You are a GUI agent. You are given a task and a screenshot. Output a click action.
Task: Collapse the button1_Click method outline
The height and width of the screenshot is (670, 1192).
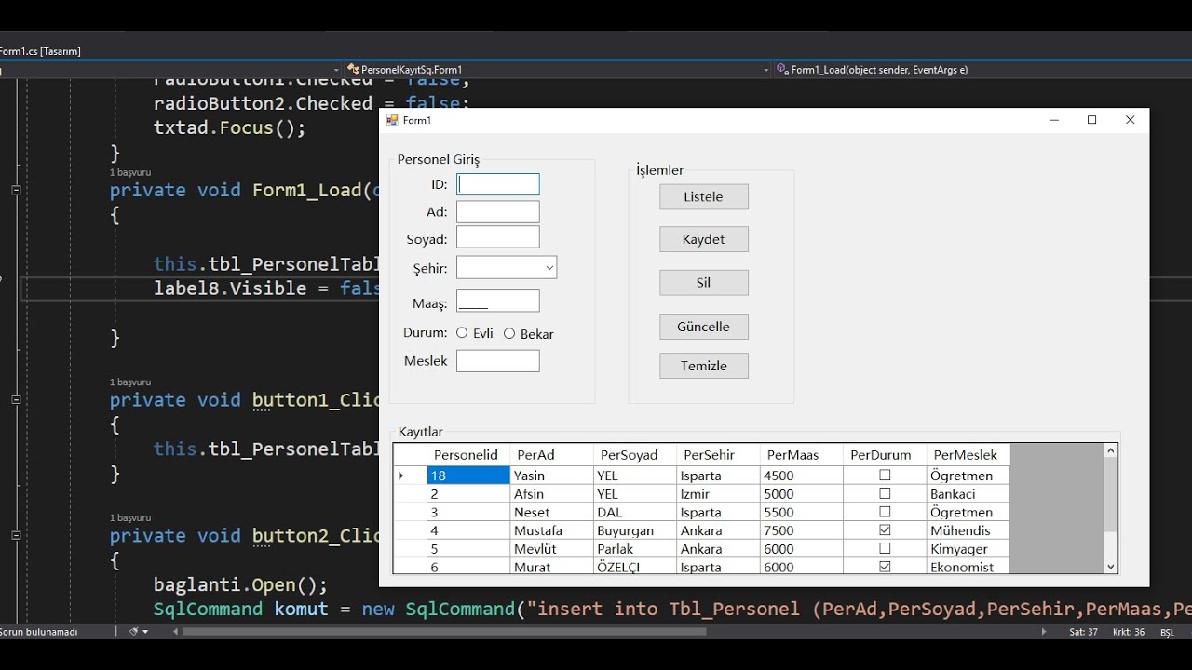[x=16, y=399]
